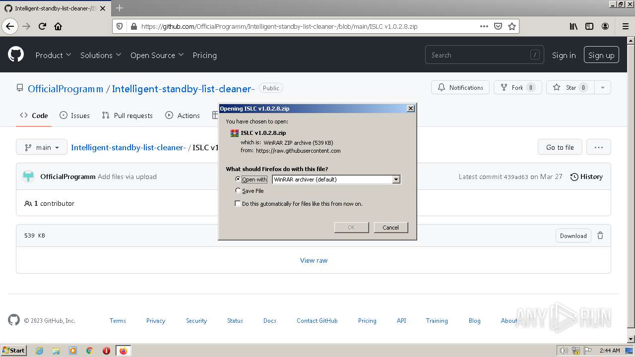The image size is (635, 357).
Task: Open the browser home page icon
Action: click(x=58, y=26)
